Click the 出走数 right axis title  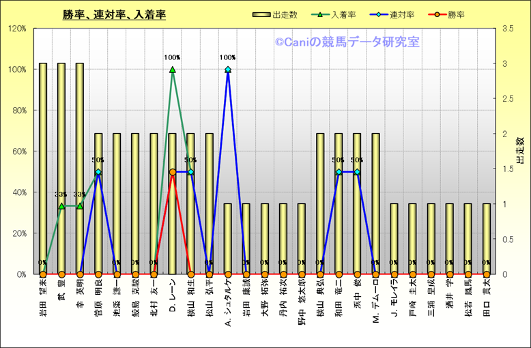520,151
